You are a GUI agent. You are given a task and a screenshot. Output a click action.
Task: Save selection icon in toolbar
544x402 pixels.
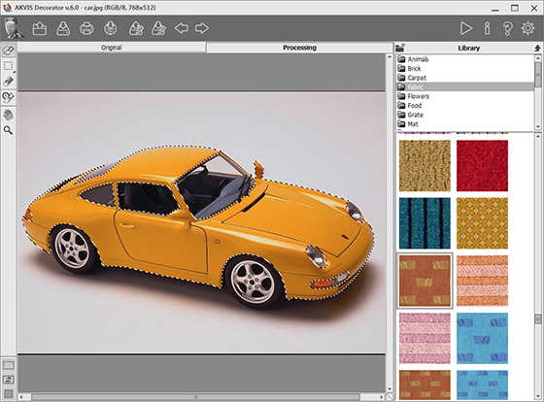point(159,28)
